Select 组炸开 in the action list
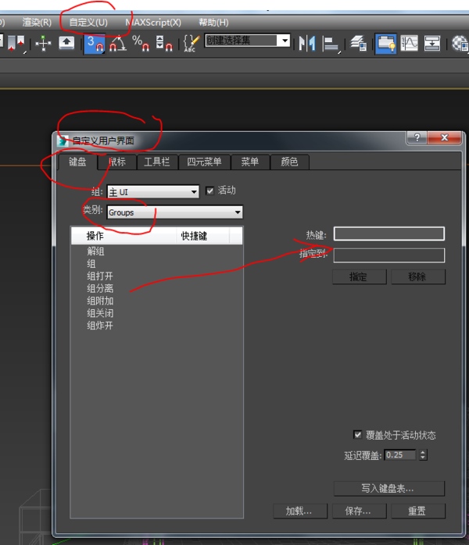Viewport: 469px width, 545px height. point(100,326)
